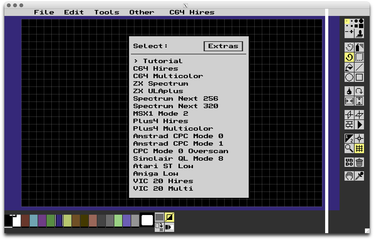Select the line drawing tool
The image size is (374, 240).
(x=359, y=67)
